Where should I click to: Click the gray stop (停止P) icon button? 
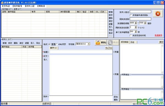pyautogui.click(x=113, y=43)
